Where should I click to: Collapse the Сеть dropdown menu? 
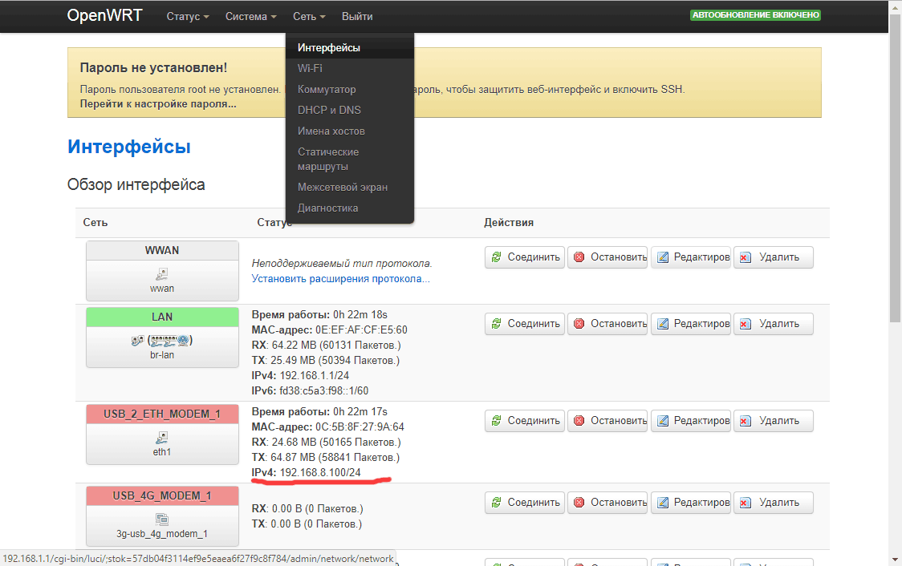[309, 17]
